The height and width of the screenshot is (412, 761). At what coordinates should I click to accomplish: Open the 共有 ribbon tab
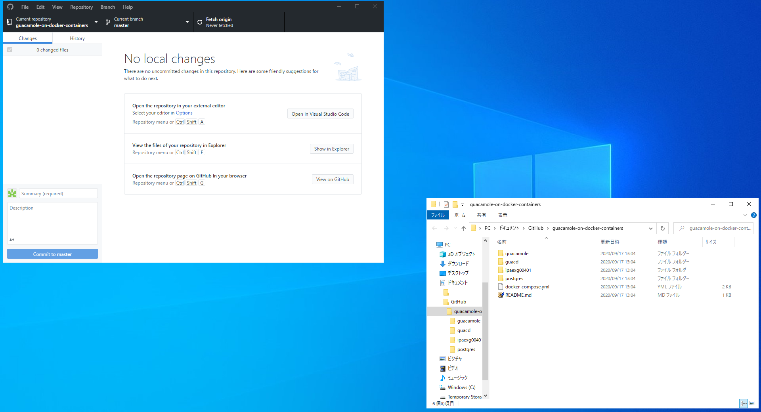coord(482,215)
